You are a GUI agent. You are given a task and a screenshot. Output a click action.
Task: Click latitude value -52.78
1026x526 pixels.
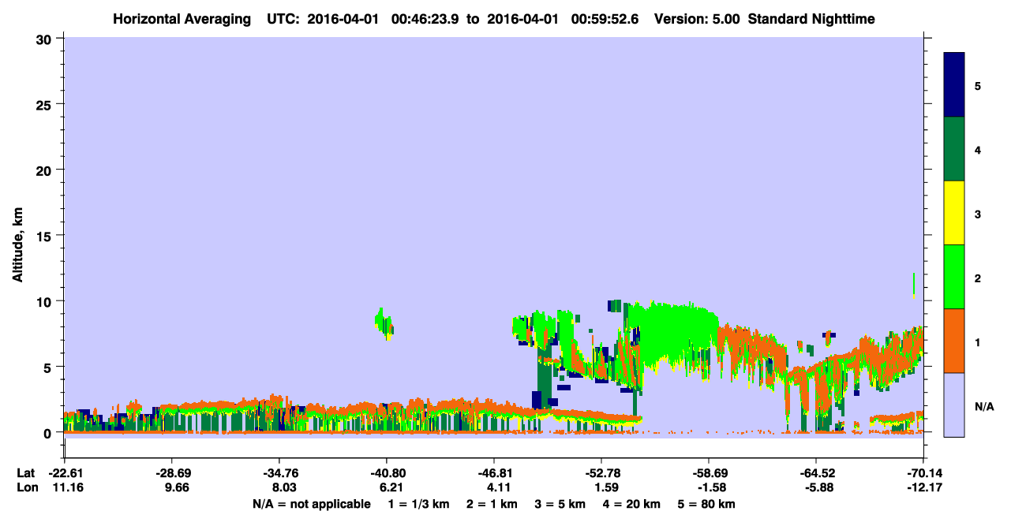601,473
